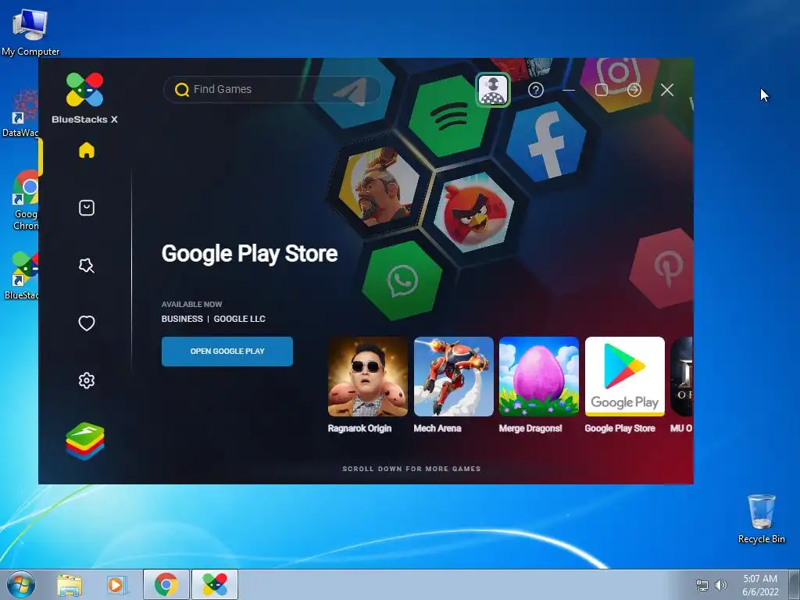Click the warrior game hexagon icon

pos(380,186)
